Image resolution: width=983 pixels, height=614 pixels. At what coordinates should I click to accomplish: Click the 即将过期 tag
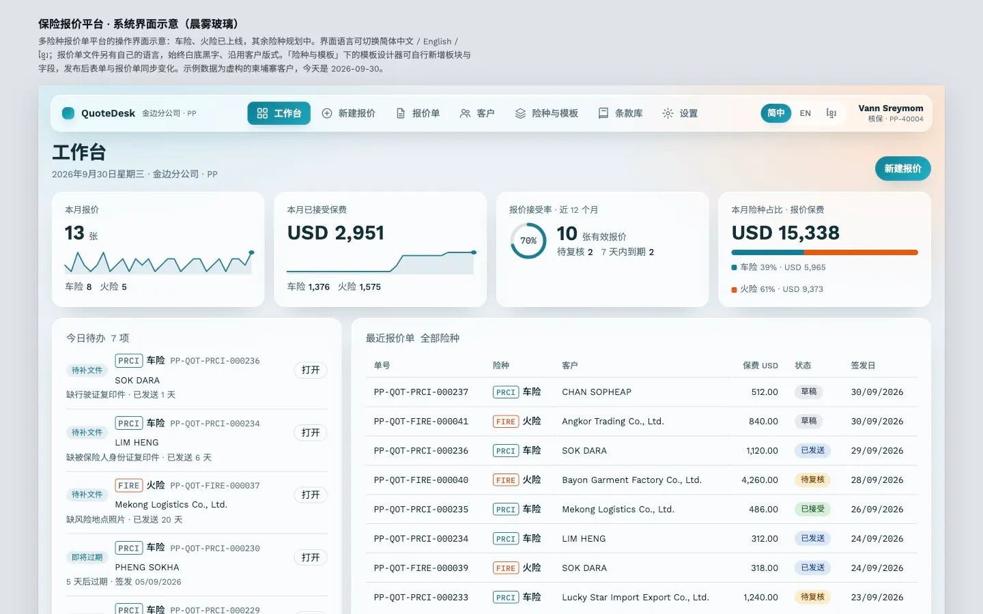87,557
